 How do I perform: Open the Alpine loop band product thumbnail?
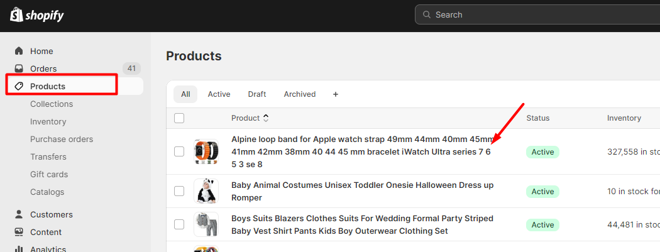[206, 151]
